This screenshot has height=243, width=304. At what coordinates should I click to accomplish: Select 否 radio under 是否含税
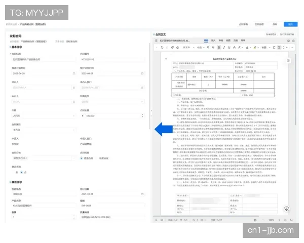pyautogui.click(x=21, y=172)
